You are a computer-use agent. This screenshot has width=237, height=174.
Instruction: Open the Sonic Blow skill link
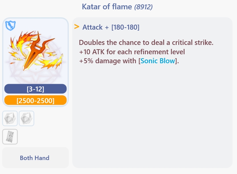[157, 61]
